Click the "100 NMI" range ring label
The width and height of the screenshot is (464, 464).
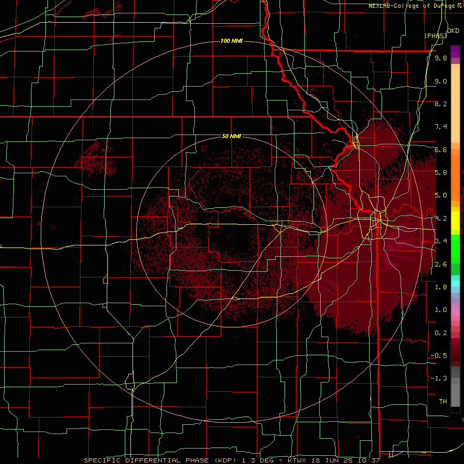[x=231, y=41]
